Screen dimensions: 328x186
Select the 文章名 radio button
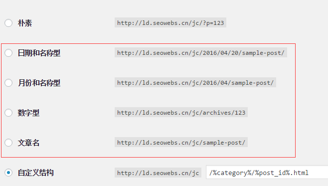[x=8, y=143]
